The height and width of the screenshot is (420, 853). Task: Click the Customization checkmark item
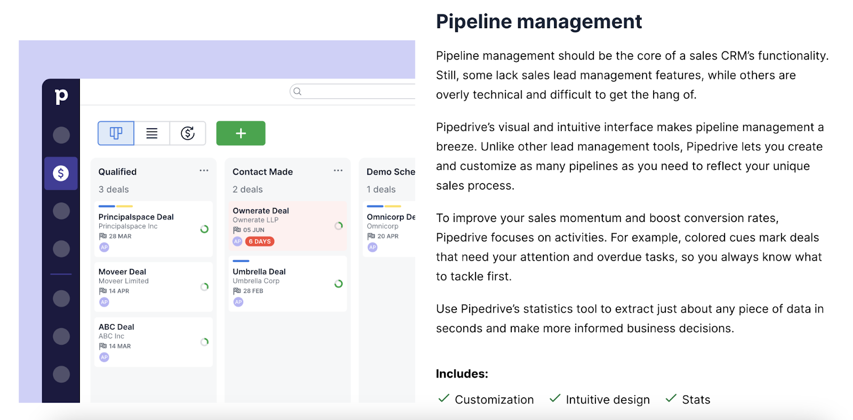pyautogui.click(x=486, y=399)
